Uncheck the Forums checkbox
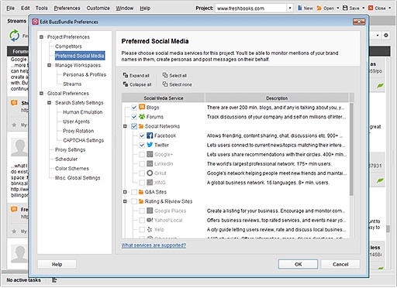 [134, 117]
